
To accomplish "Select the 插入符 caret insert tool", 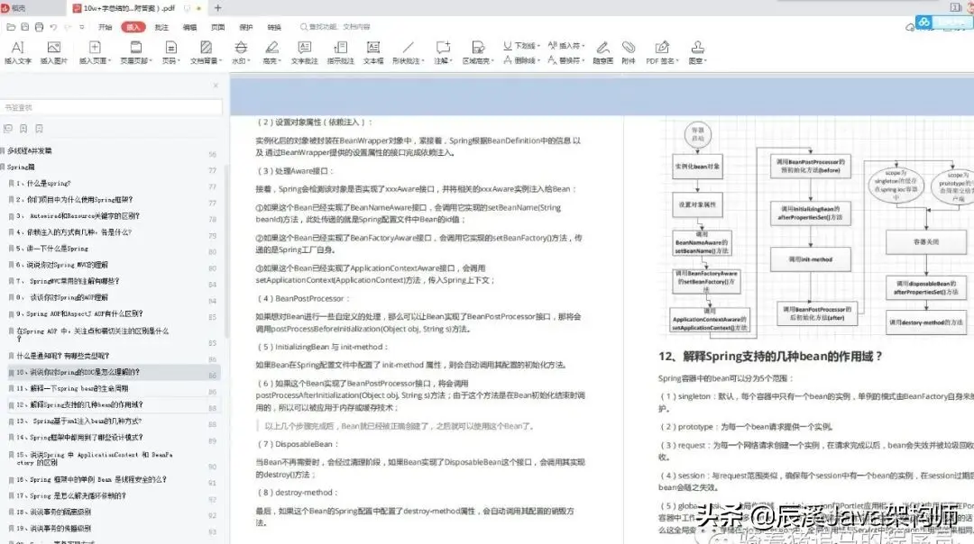I will (x=565, y=45).
